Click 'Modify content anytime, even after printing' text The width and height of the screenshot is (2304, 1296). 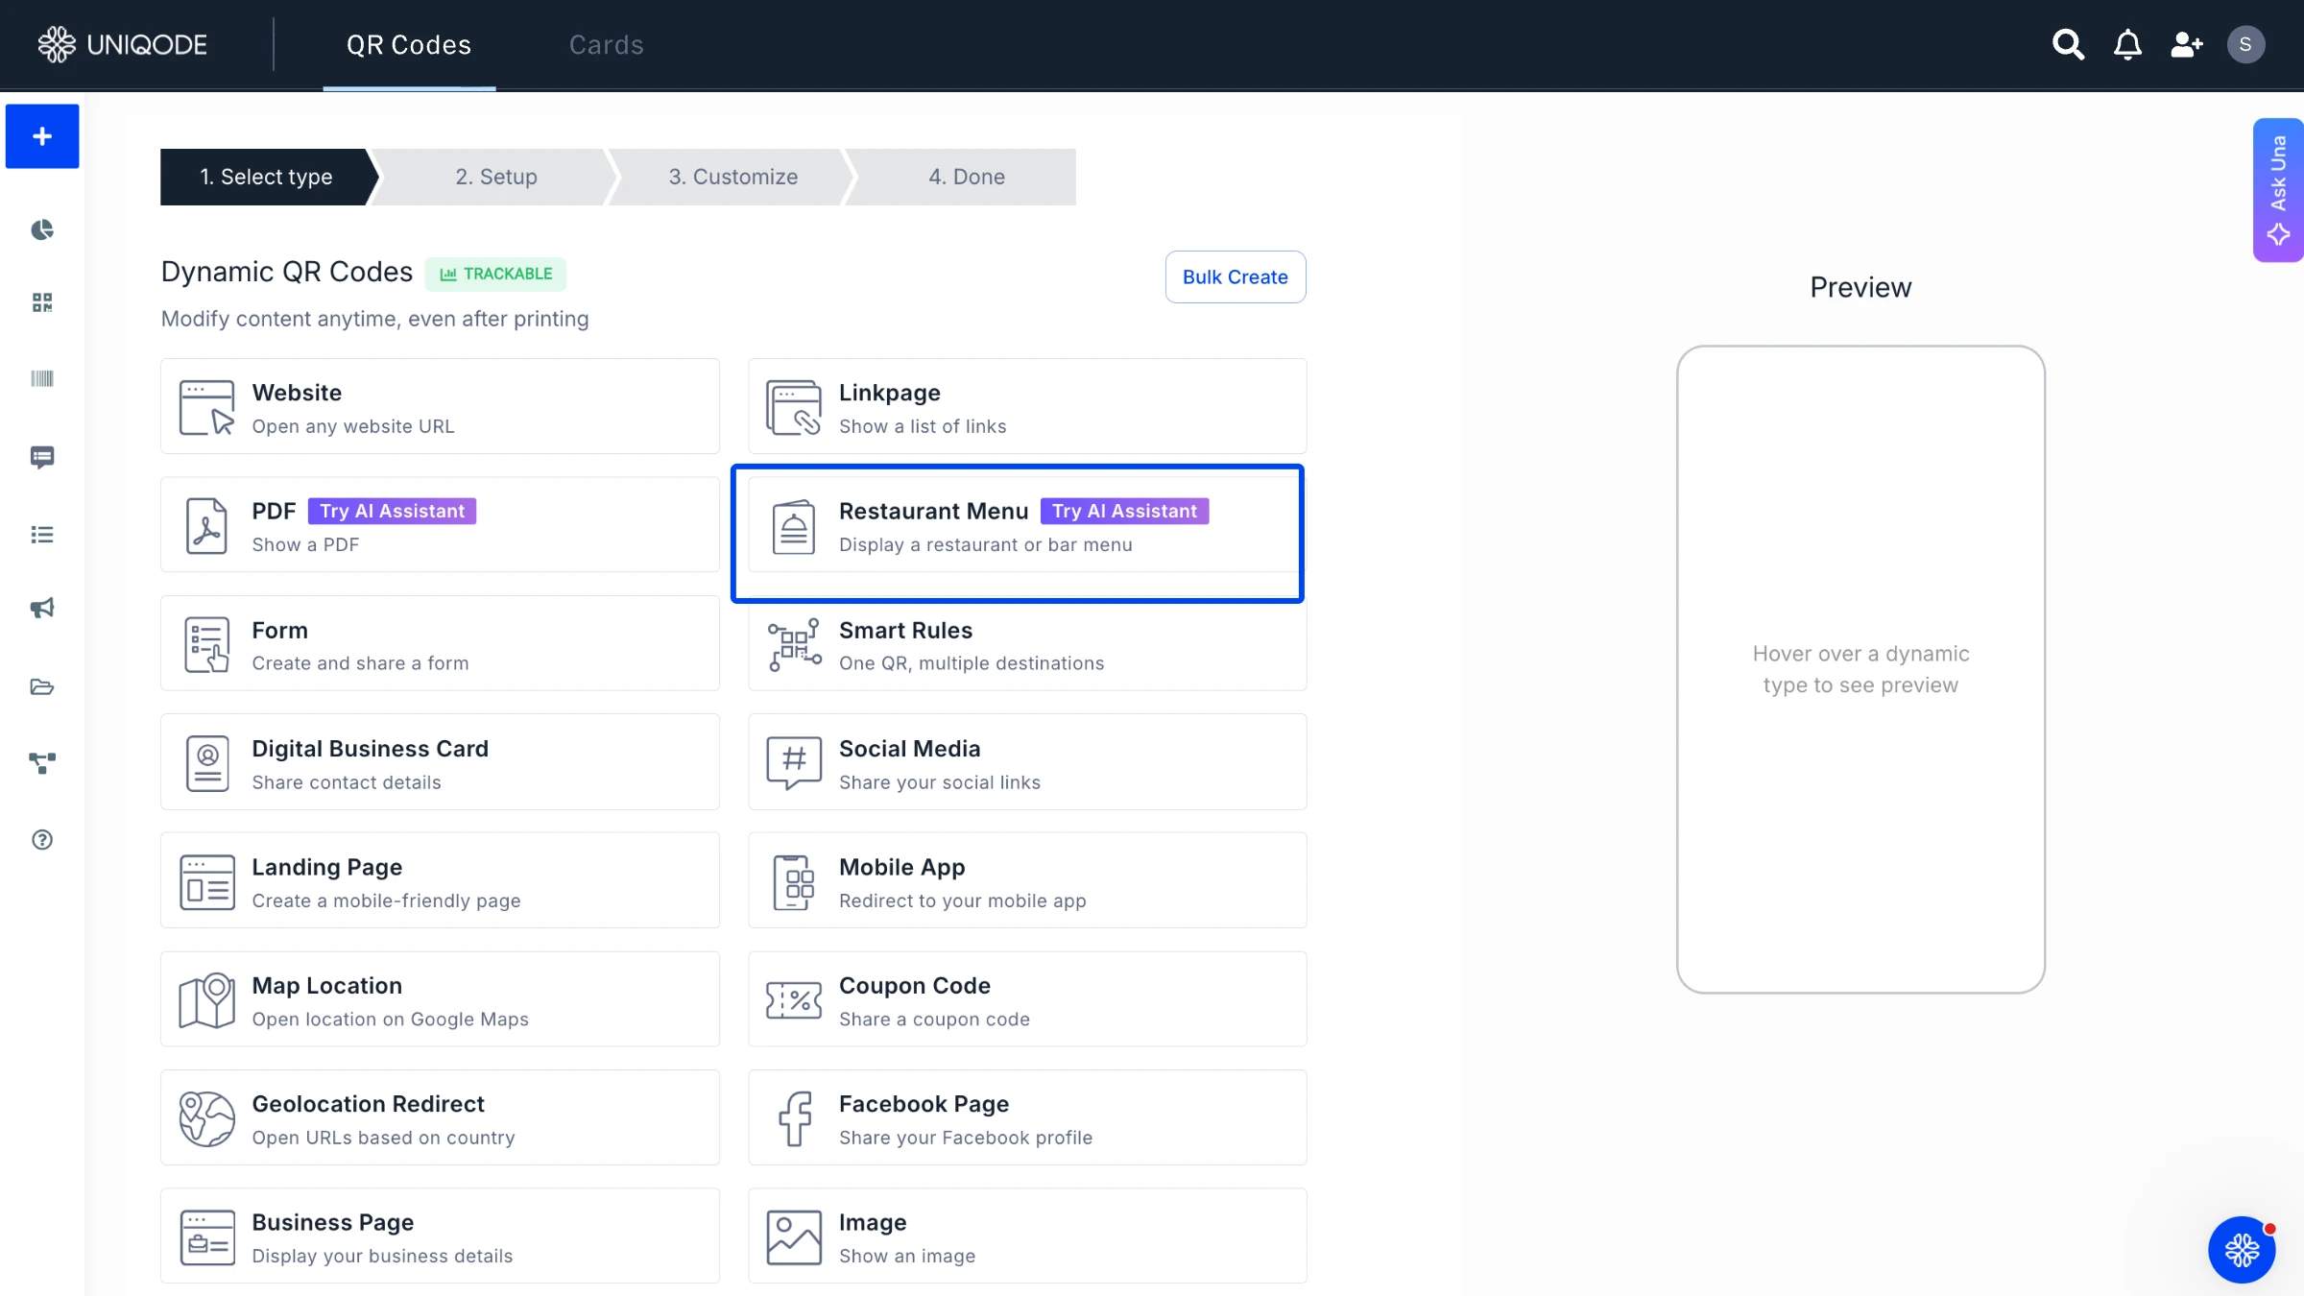pos(374,319)
